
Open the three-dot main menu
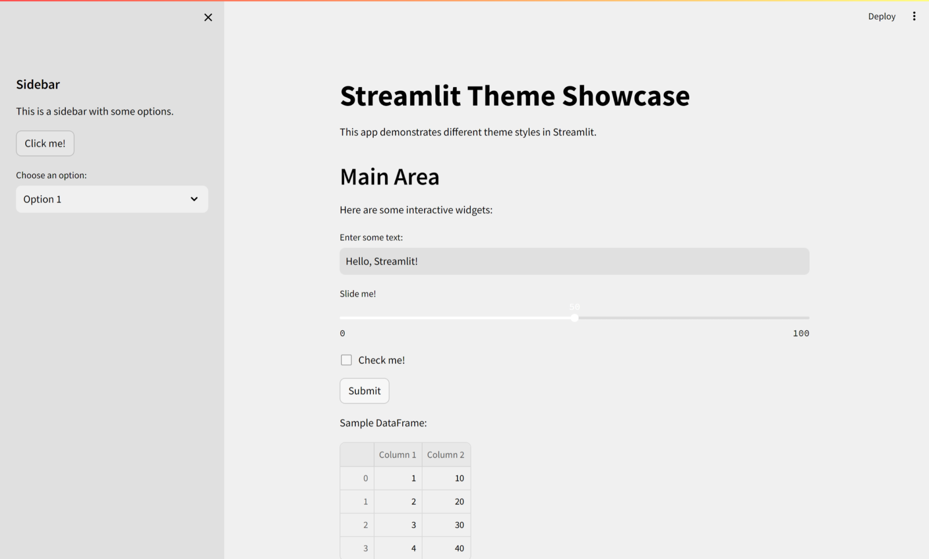click(914, 16)
